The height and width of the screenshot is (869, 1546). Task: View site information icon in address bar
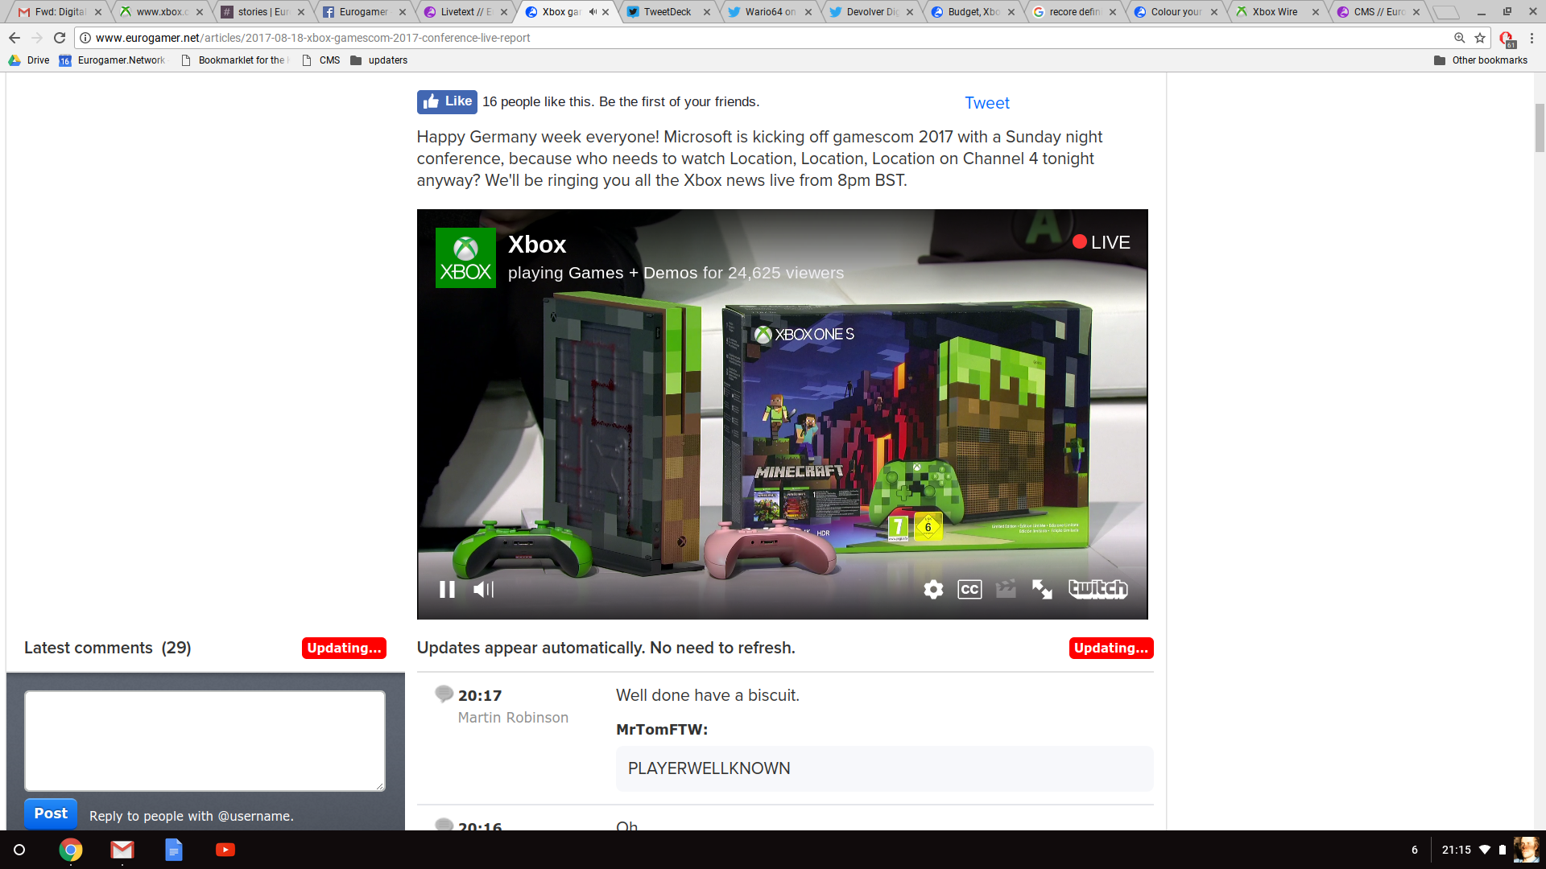tap(85, 38)
